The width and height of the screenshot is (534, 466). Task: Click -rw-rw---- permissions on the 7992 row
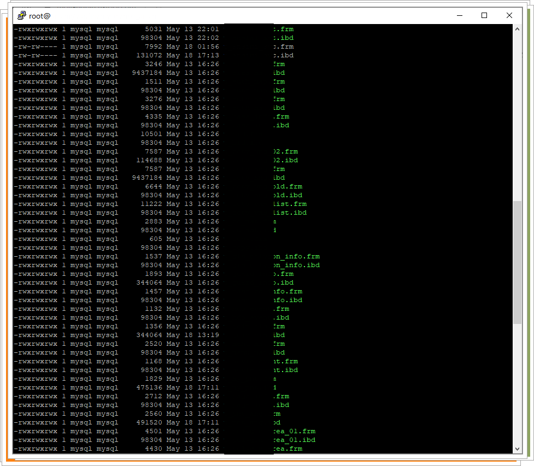pos(36,46)
